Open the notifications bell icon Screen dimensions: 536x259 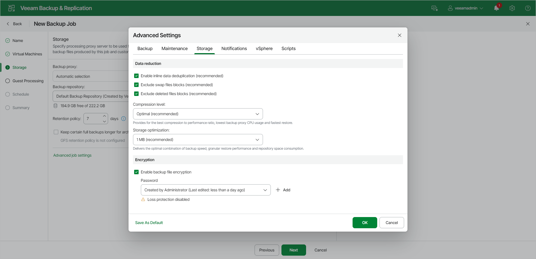tap(497, 8)
